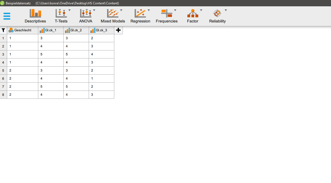Image resolution: width=331 pixels, height=183 pixels.
Task: Select row 3 by its row number
Action: pyautogui.click(x=3, y=54)
